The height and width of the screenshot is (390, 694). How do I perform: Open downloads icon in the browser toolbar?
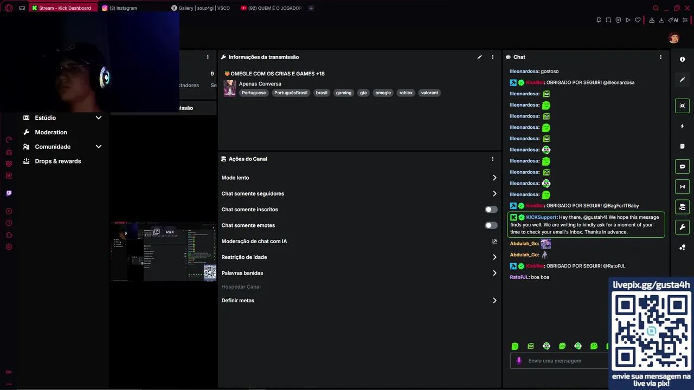pyautogui.click(x=661, y=20)
